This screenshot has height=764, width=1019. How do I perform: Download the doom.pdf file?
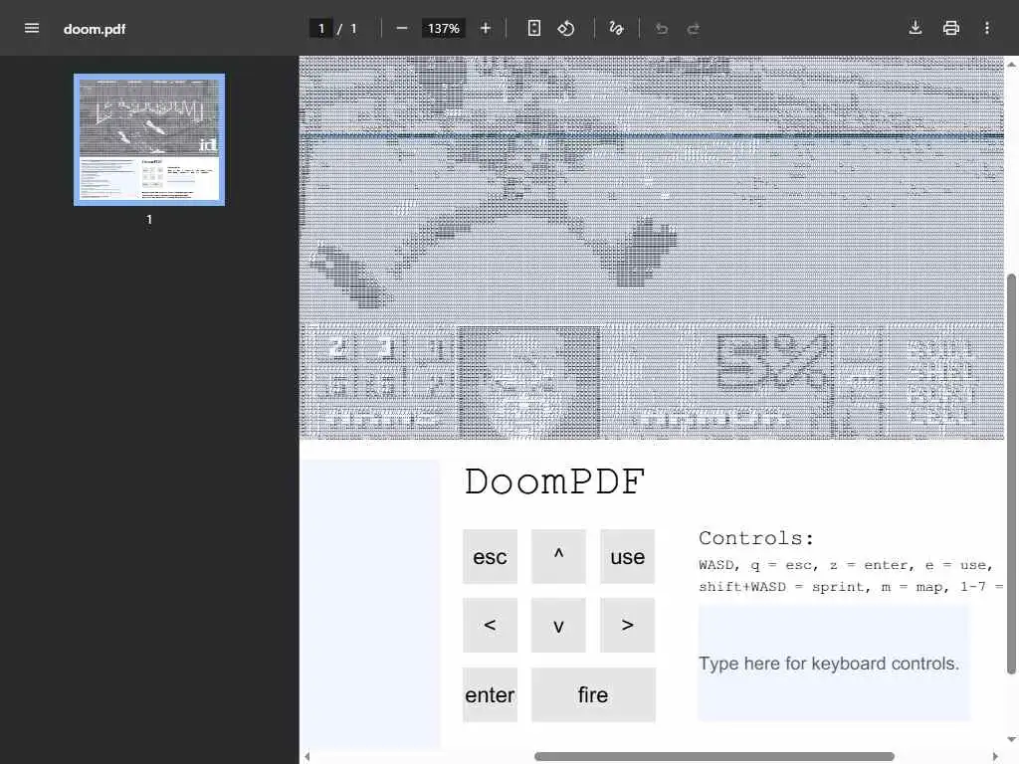tap(916, 28)
